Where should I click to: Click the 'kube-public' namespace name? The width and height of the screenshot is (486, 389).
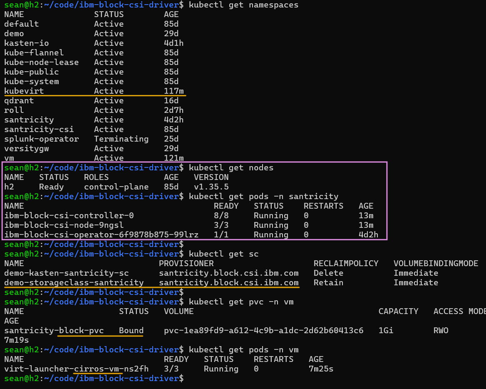(31, 72)
